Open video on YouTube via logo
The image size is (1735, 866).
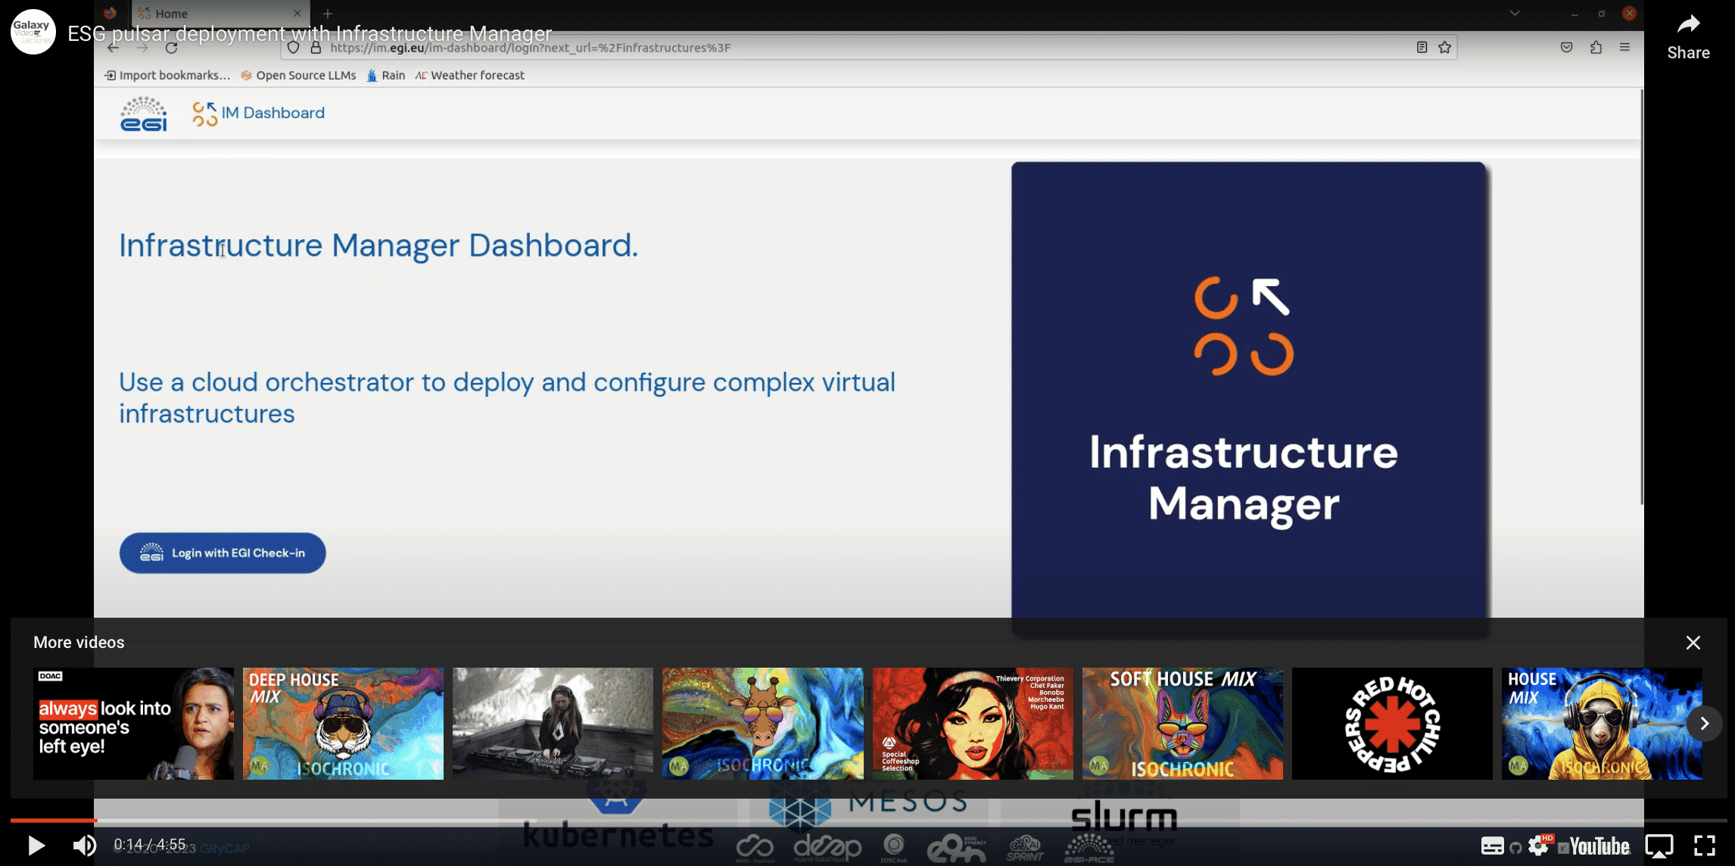1598,846
